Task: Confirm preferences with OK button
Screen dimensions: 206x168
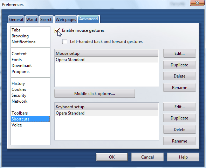Action: click(112, 157)
